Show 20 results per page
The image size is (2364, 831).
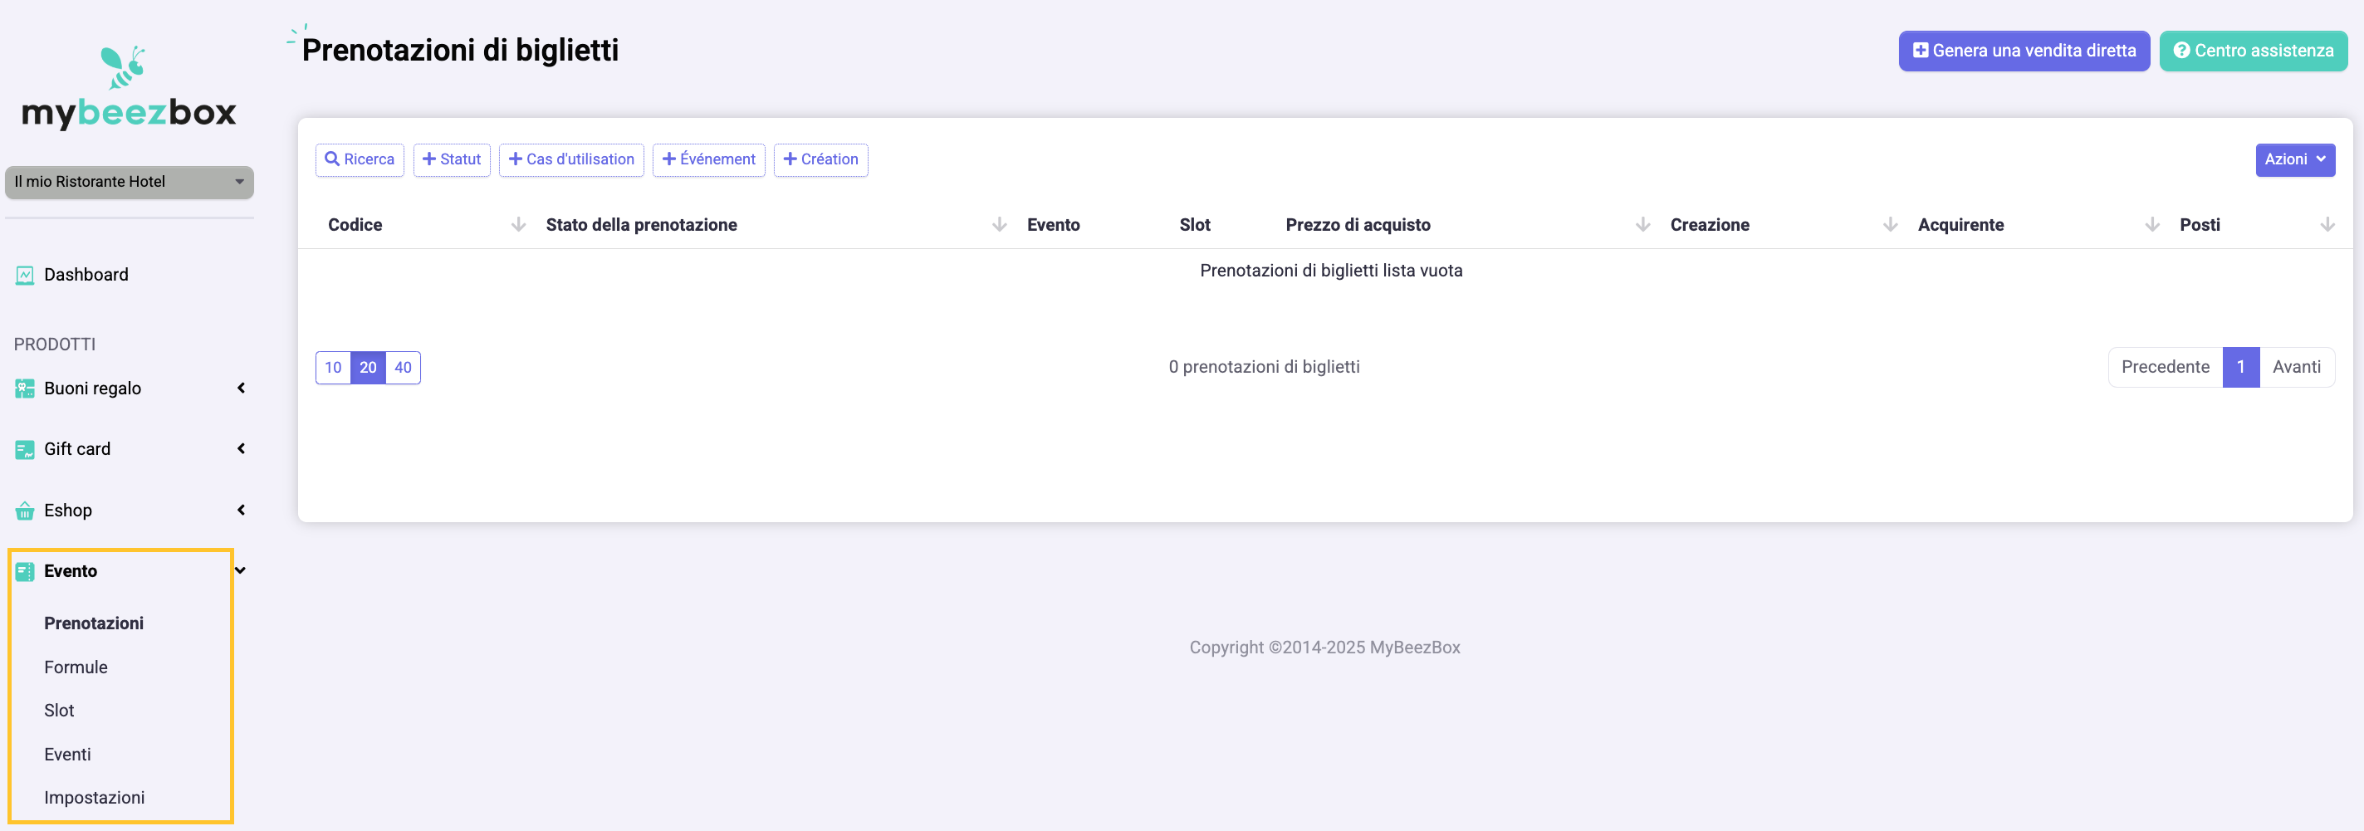(368, 368)
